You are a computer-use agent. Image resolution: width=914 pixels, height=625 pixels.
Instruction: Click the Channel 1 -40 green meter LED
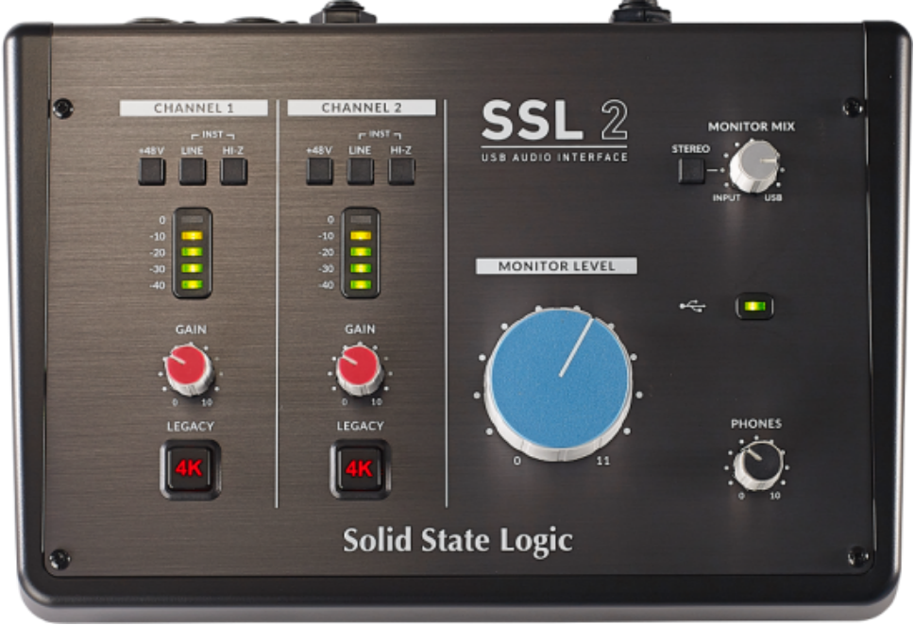pos(192,284)
